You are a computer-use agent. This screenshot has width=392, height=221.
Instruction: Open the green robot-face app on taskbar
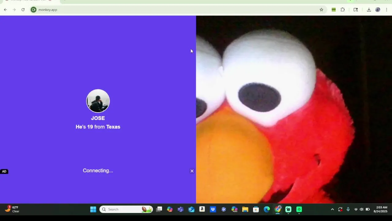click(x=288, y=209)
